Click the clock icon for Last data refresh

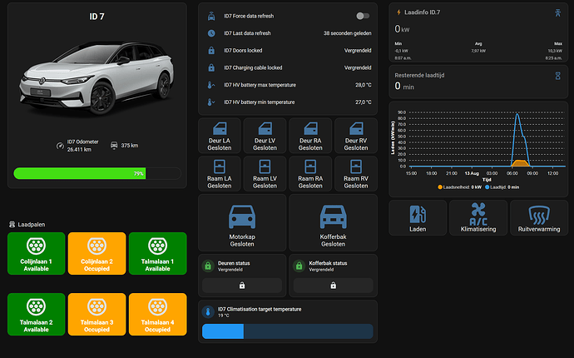pos(211,33)
